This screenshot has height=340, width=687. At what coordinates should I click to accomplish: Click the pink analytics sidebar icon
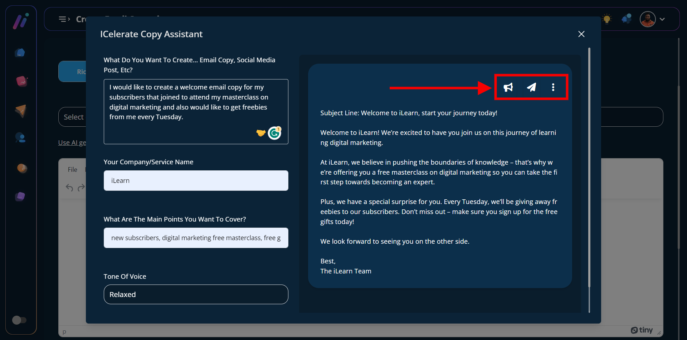pyautogui.click(x=21, y=82)
